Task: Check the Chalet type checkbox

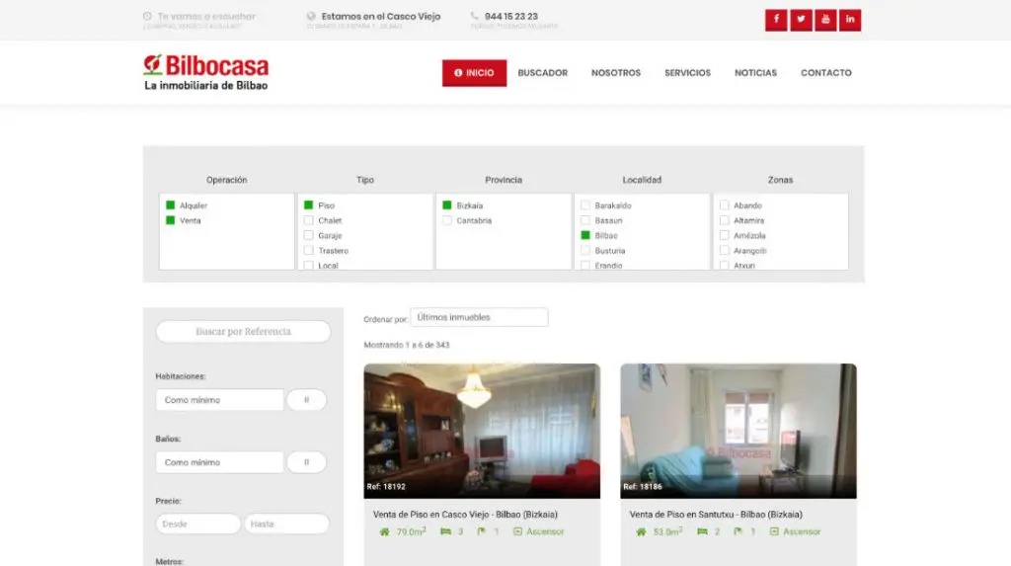Action: click(308, 220)
